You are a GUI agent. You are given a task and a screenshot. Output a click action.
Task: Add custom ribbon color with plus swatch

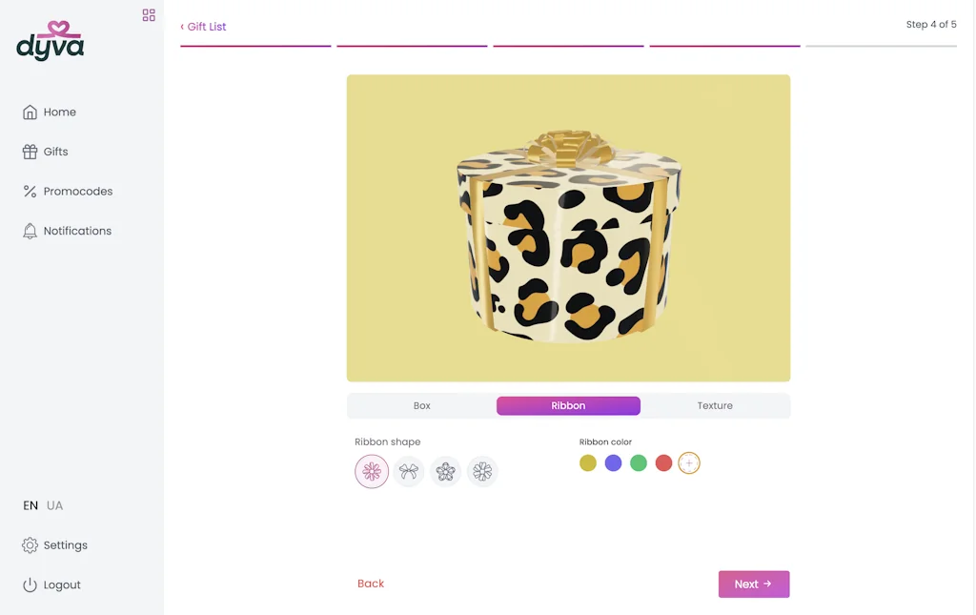(x=689, y=462)
